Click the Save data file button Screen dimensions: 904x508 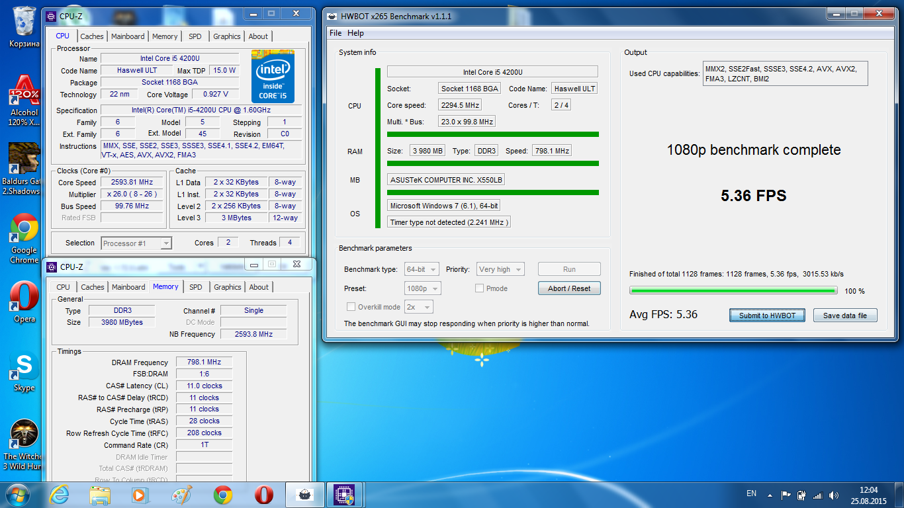coord(845,316)
